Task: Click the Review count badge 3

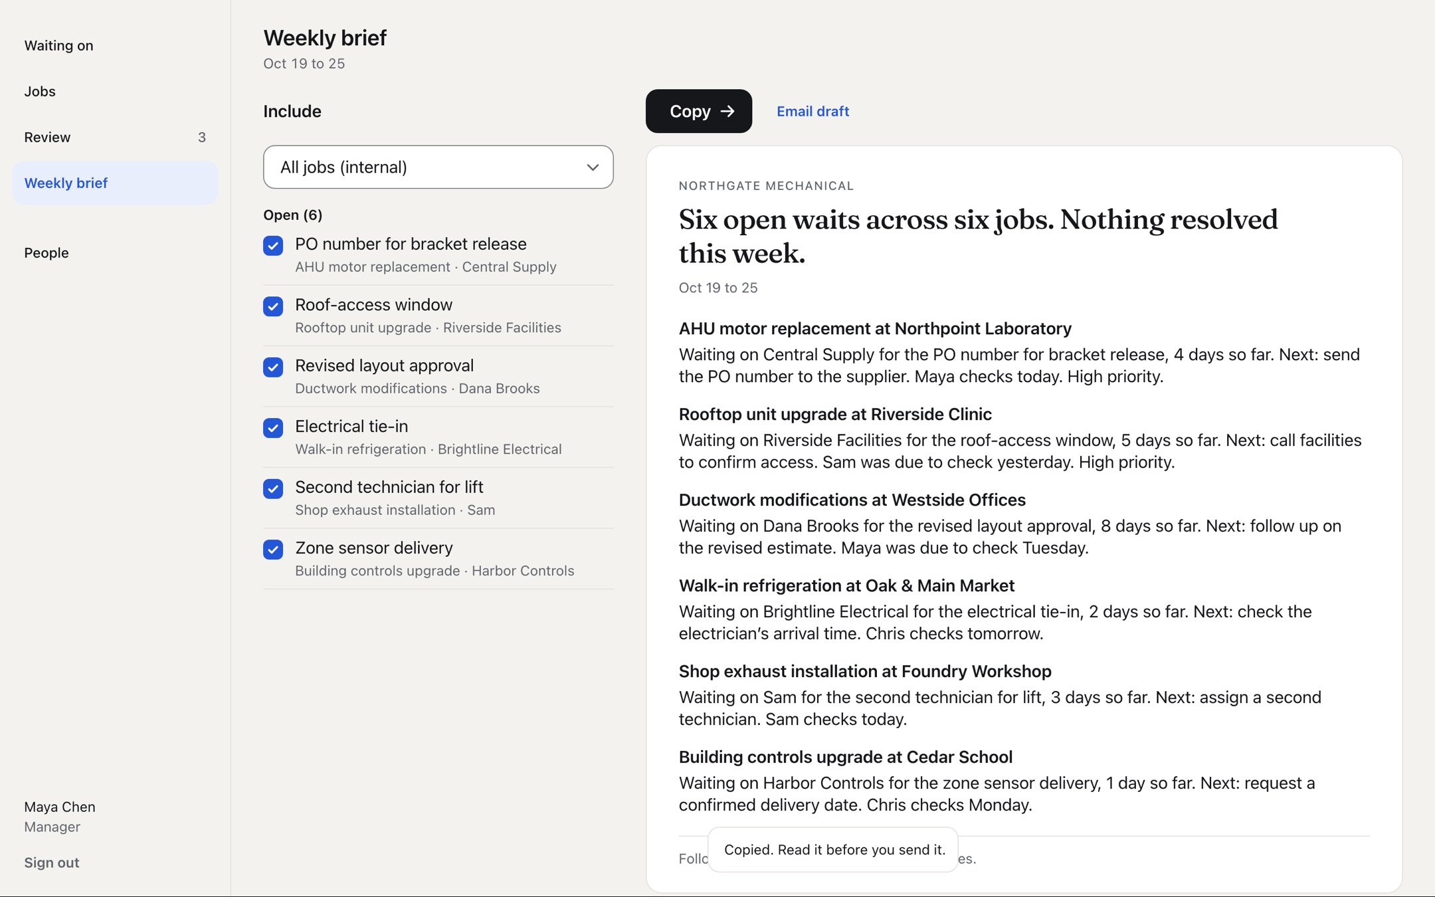Action: tap(201, 137)
